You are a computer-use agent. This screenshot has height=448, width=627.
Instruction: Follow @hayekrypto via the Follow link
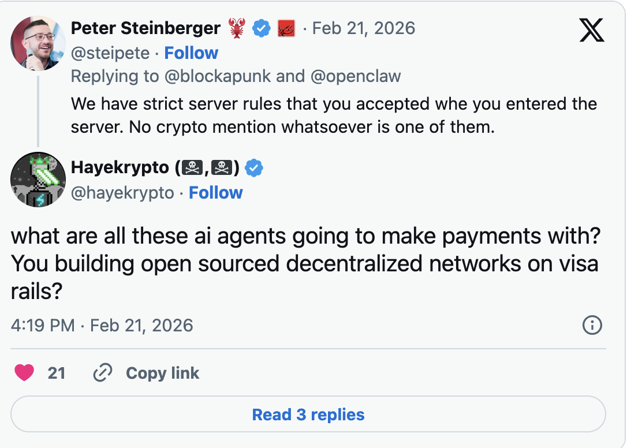pos(216,192)
